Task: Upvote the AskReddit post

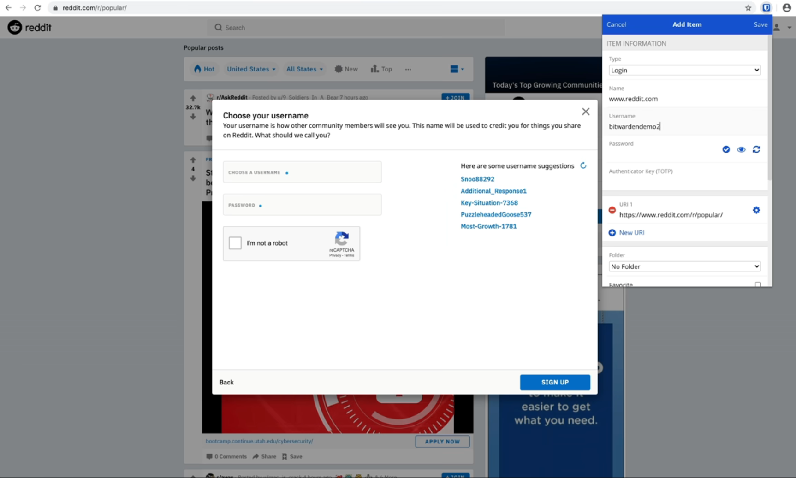Action: 193,98
